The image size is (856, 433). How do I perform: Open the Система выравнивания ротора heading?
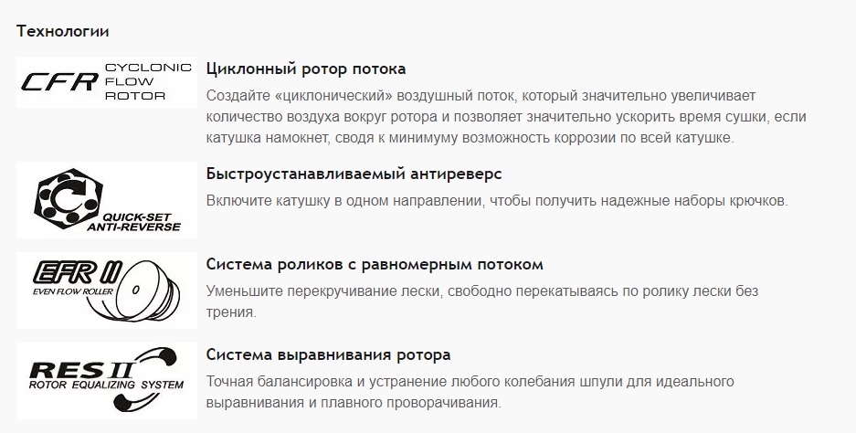328,355
